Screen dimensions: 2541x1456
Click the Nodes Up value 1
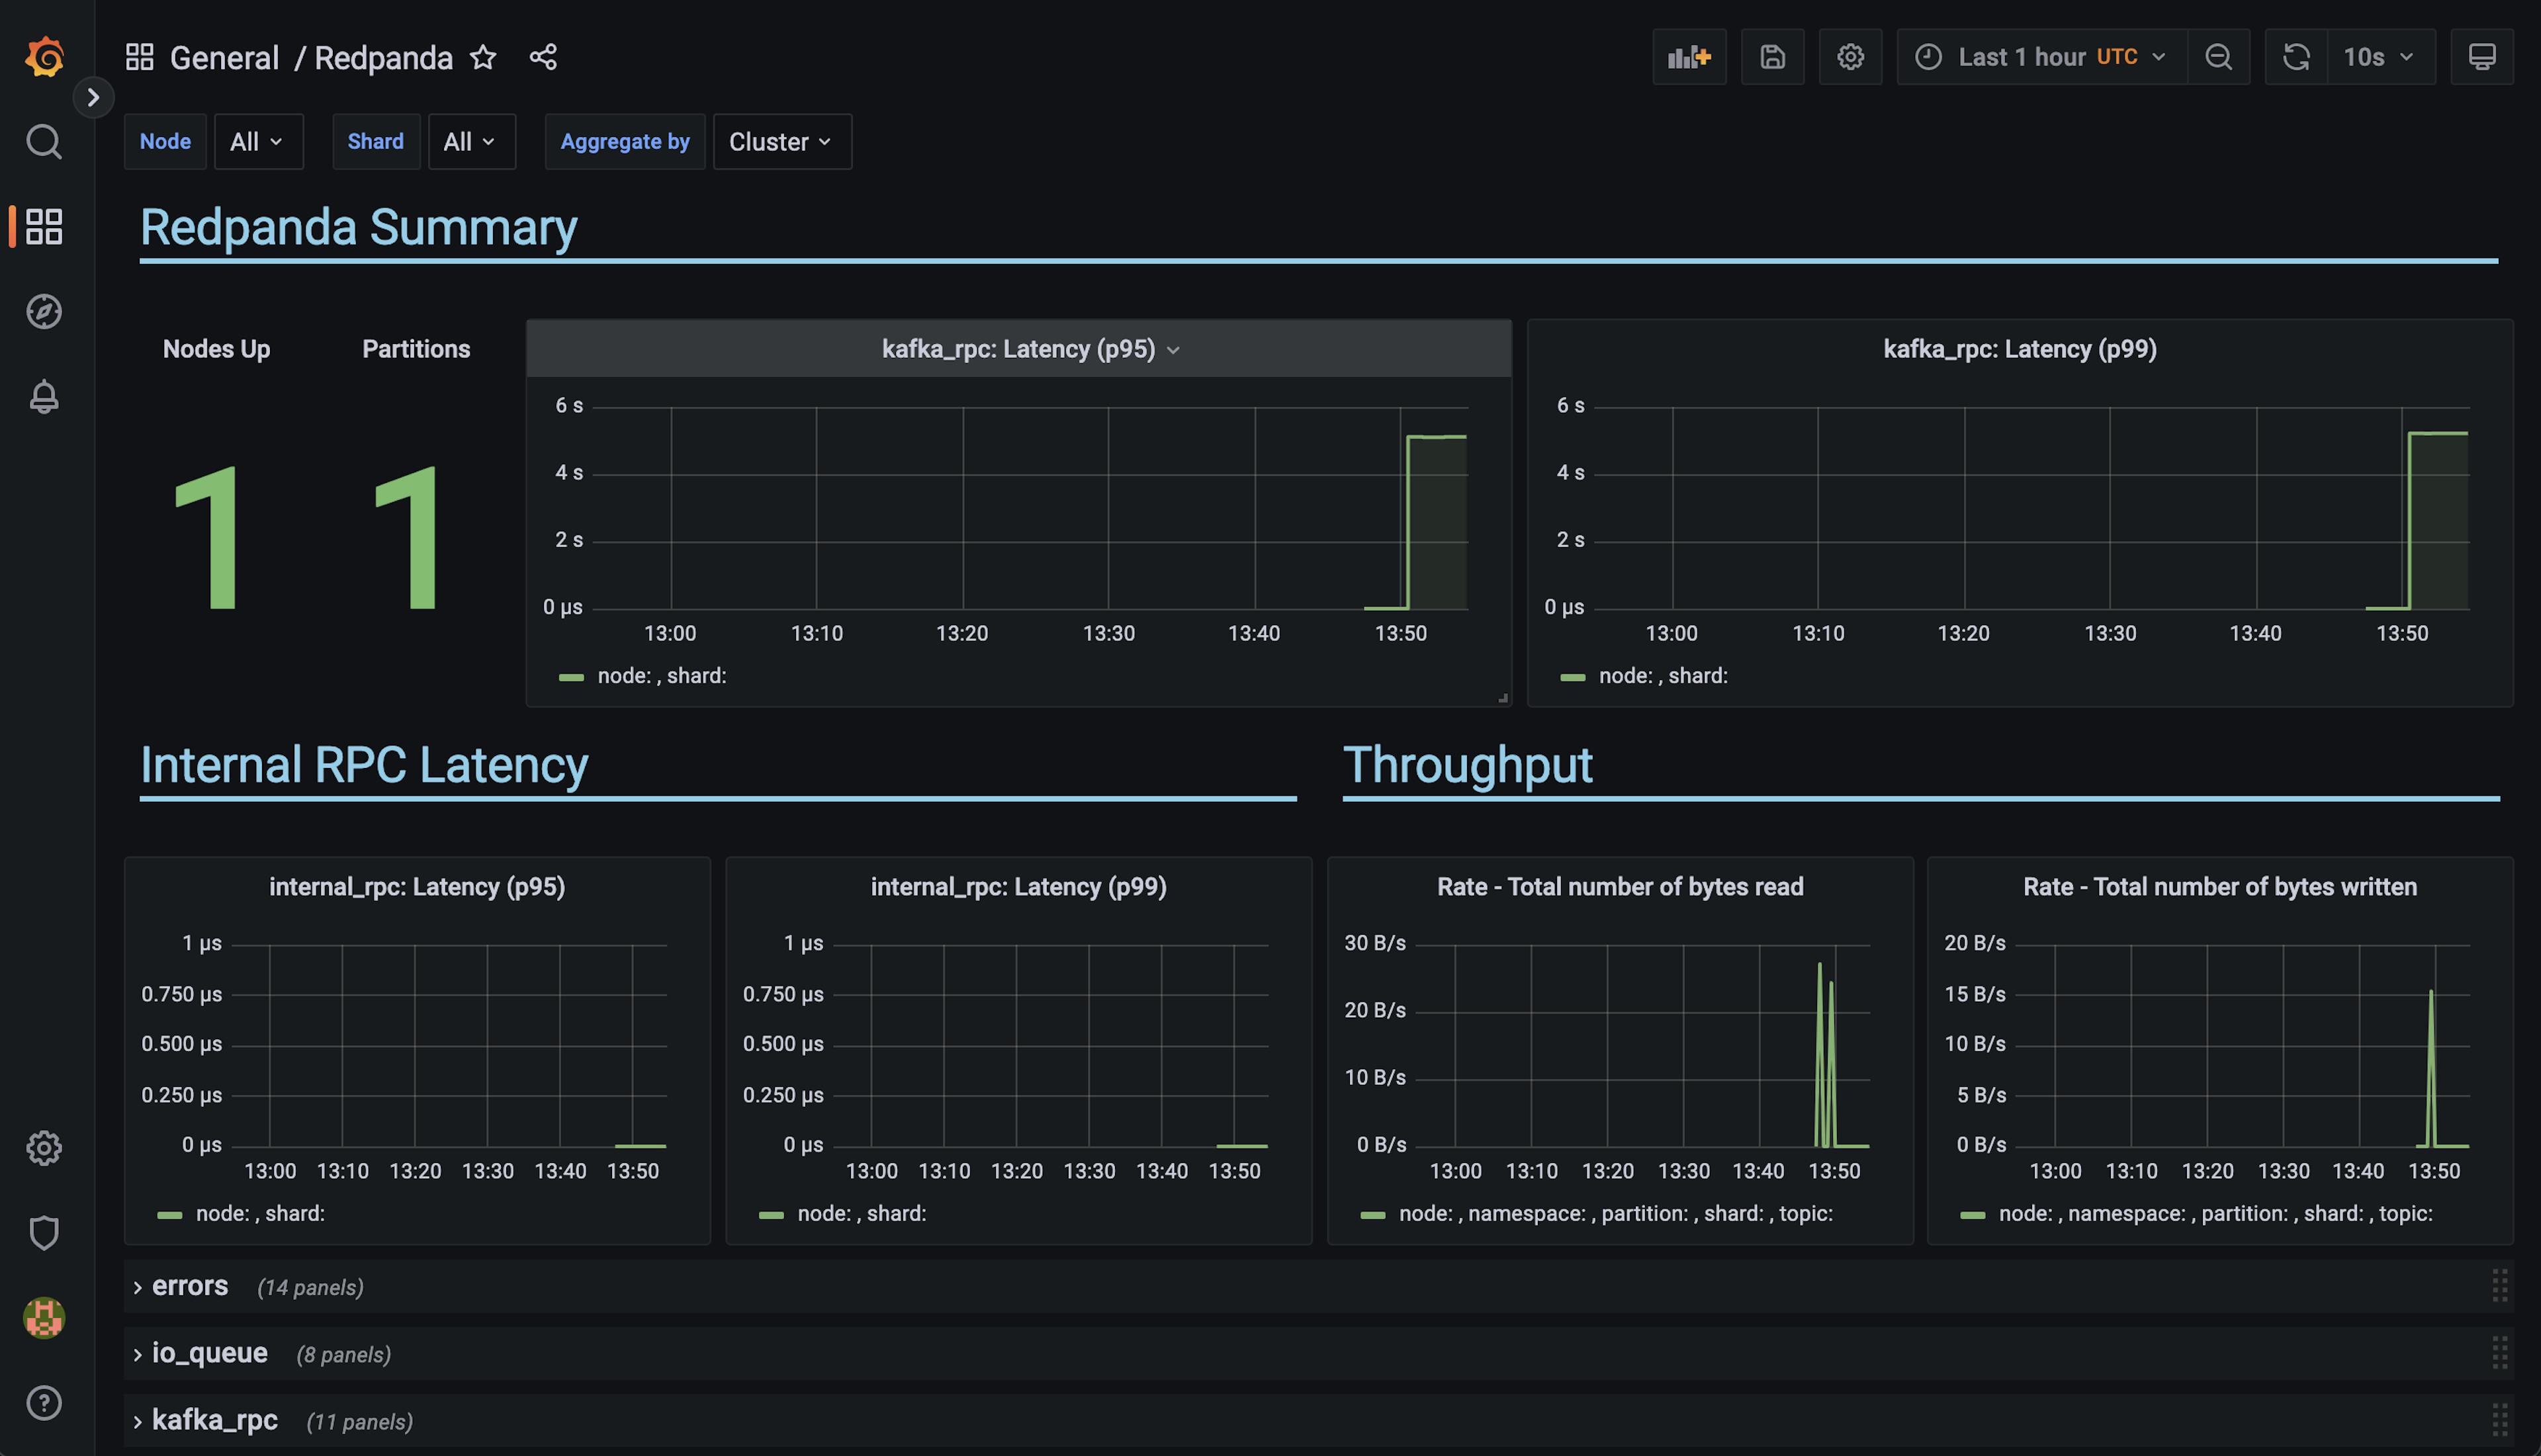(x=206, y=537)
